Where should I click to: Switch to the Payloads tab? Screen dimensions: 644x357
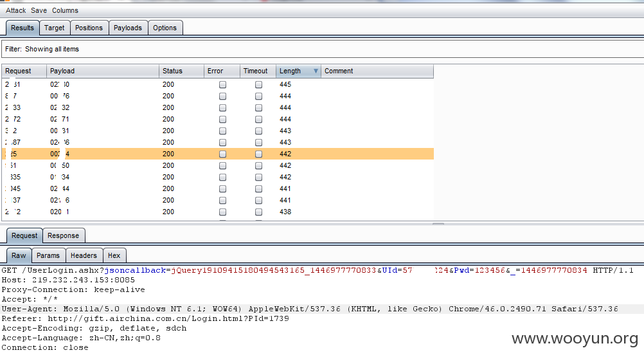coord(128,28)
